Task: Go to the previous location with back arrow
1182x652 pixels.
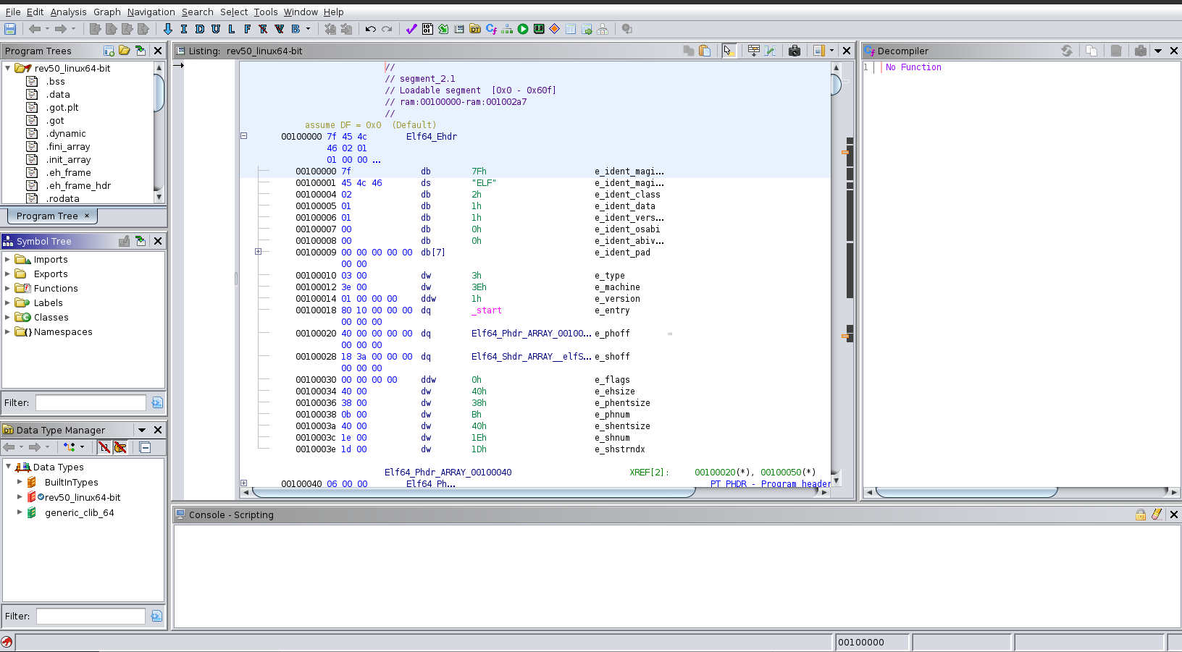Action: coord(35,29)
